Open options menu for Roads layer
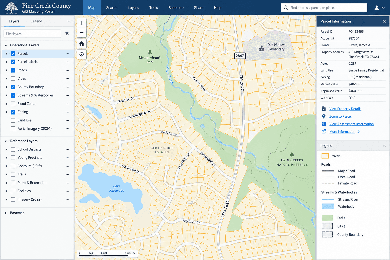 coord(67,70)
